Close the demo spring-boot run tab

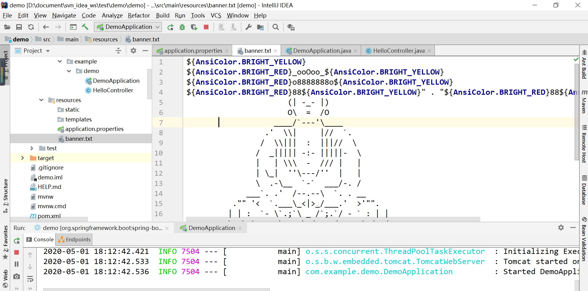167,228
